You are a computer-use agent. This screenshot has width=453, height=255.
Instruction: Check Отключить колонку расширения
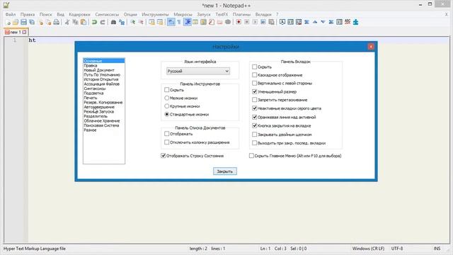(x=167, y=142)
